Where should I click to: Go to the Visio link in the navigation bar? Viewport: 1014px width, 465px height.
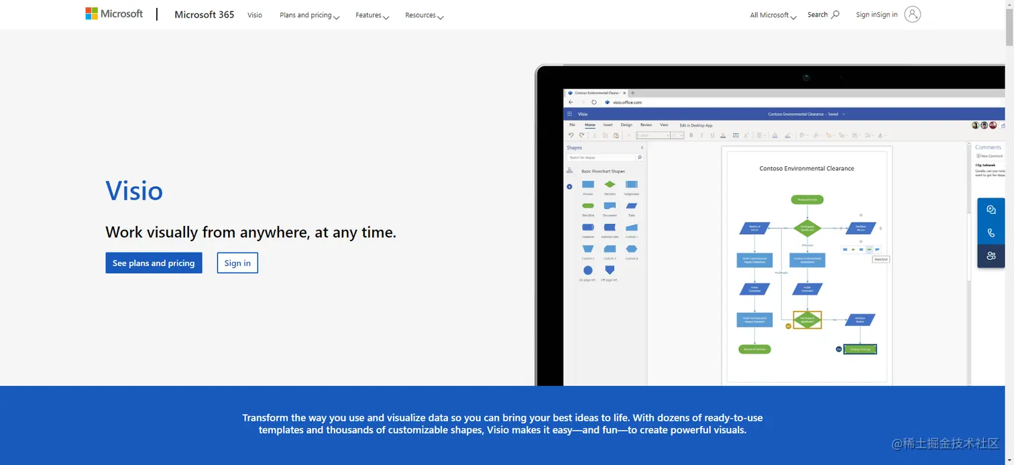pyautogui.click(x=255, y=15)
